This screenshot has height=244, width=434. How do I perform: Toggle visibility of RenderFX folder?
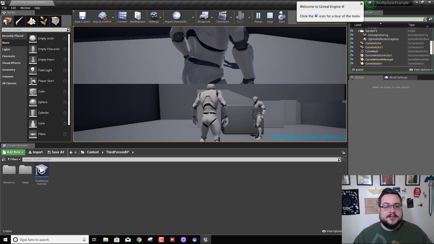tap(352, 31)
